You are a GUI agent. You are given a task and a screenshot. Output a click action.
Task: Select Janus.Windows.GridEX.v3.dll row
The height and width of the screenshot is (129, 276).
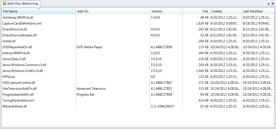(22, 71)
